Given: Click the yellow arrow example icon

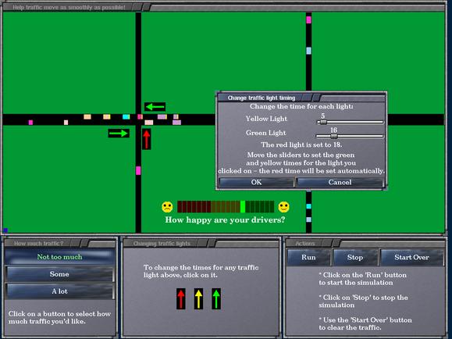Looking at the screenshot, I should tap(198, 299).
